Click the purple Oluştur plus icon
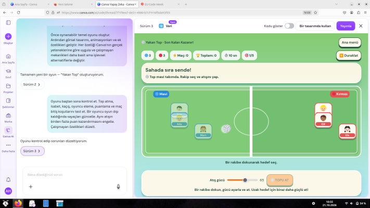The height and width of the screenshot is (208, 370). [8, 36]
